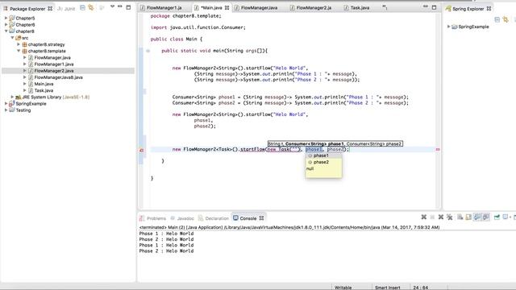Expand the chapter8.strategy package
The height and width of the screenshot is (290, 516).
pos(19,44)
